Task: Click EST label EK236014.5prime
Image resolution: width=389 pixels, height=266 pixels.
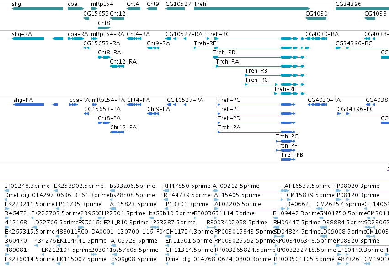Action: coord(30,259)
